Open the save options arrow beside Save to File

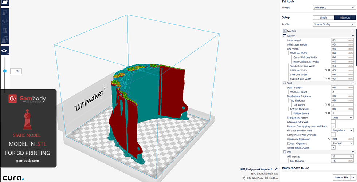tap(353, 177)
